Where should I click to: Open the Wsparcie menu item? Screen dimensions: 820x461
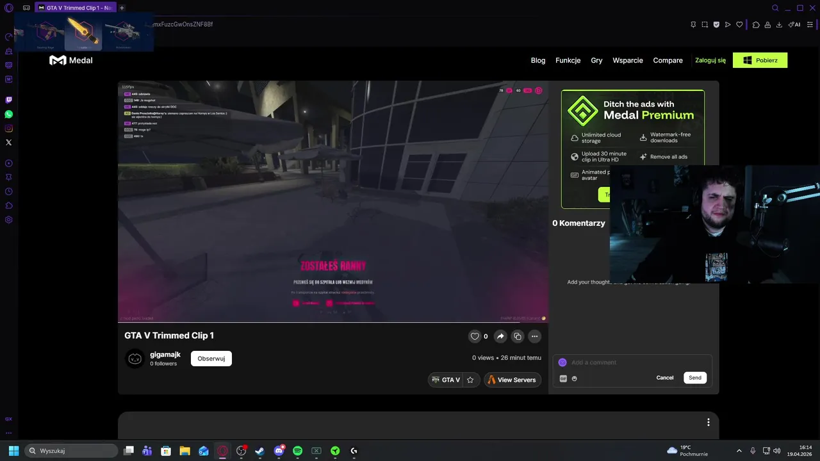[628, 60]
